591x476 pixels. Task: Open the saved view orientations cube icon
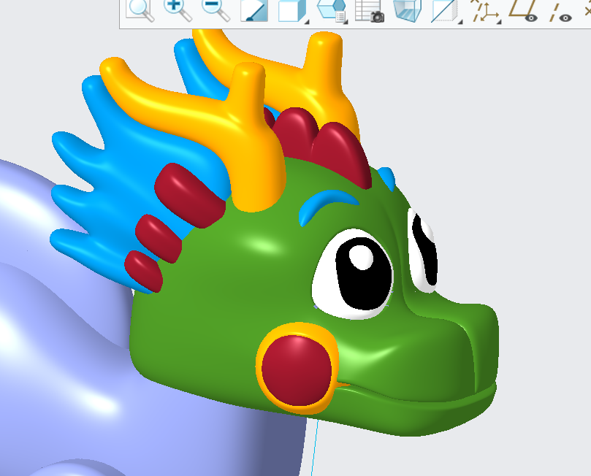click(290, 10)
